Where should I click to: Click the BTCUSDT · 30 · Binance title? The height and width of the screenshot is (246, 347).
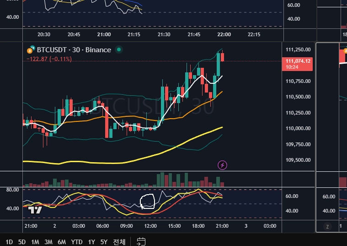(x=74, y=49)
